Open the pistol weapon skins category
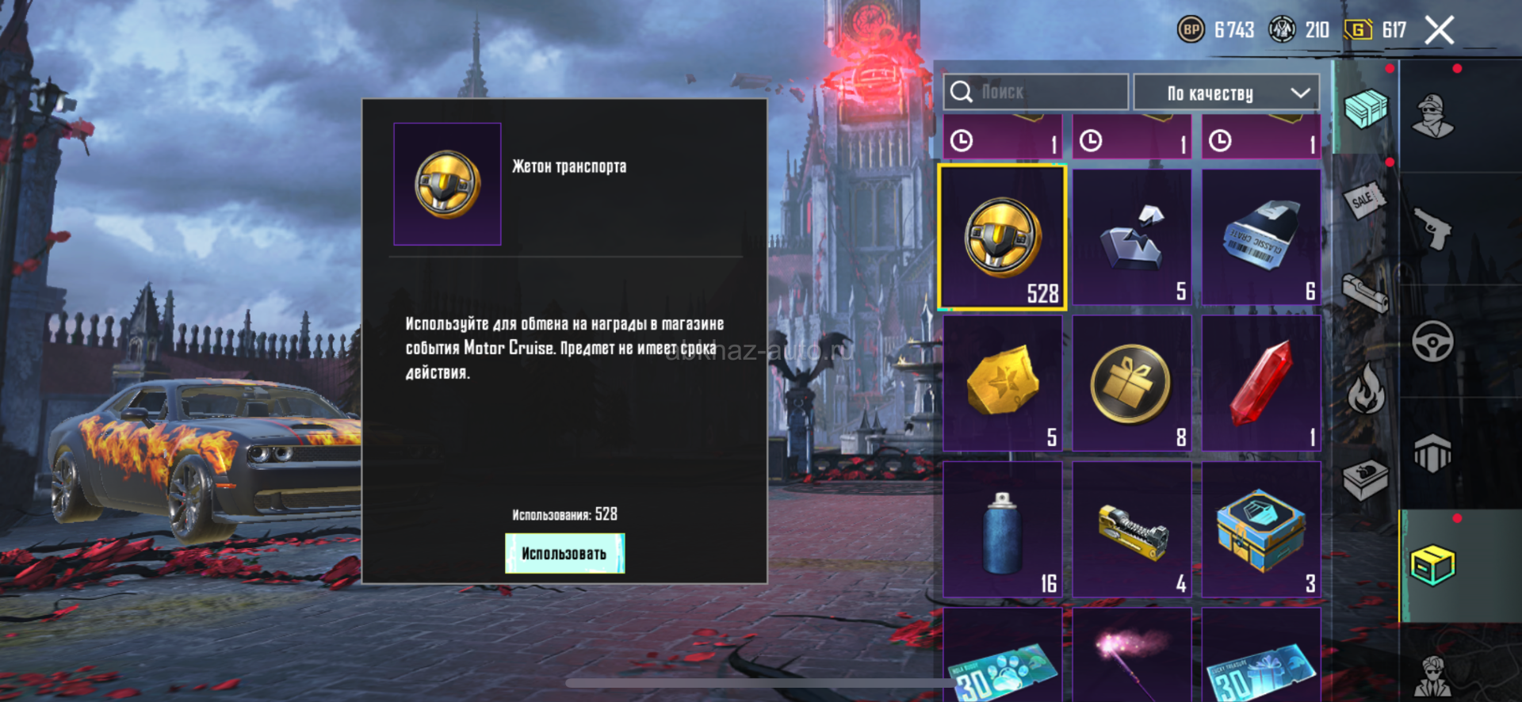Image resolution: width=1522 pixels, height=702 pixels. [x=1433, y=230]
